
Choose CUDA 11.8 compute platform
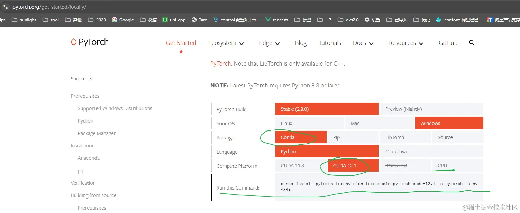(x=301, y=165)
